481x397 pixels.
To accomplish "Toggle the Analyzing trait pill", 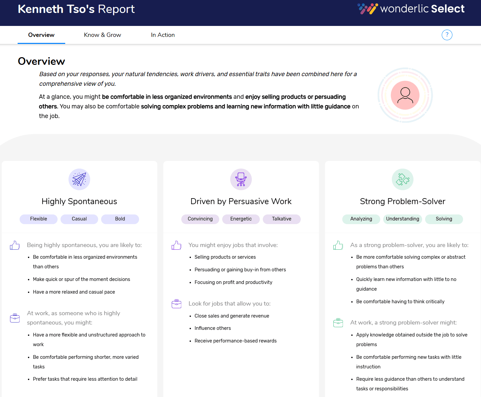I will click(x=361, y=219).
